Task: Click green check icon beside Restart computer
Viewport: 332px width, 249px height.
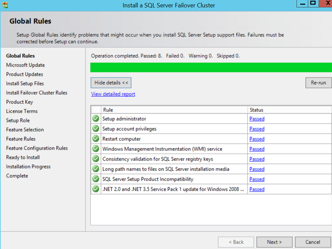Action: tap(96, 139)
